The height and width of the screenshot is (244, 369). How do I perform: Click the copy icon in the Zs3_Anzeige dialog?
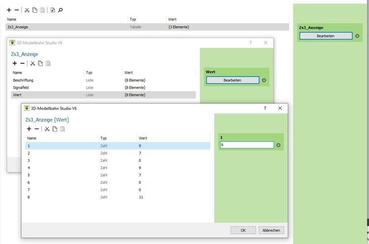click(x=40, y=63)
